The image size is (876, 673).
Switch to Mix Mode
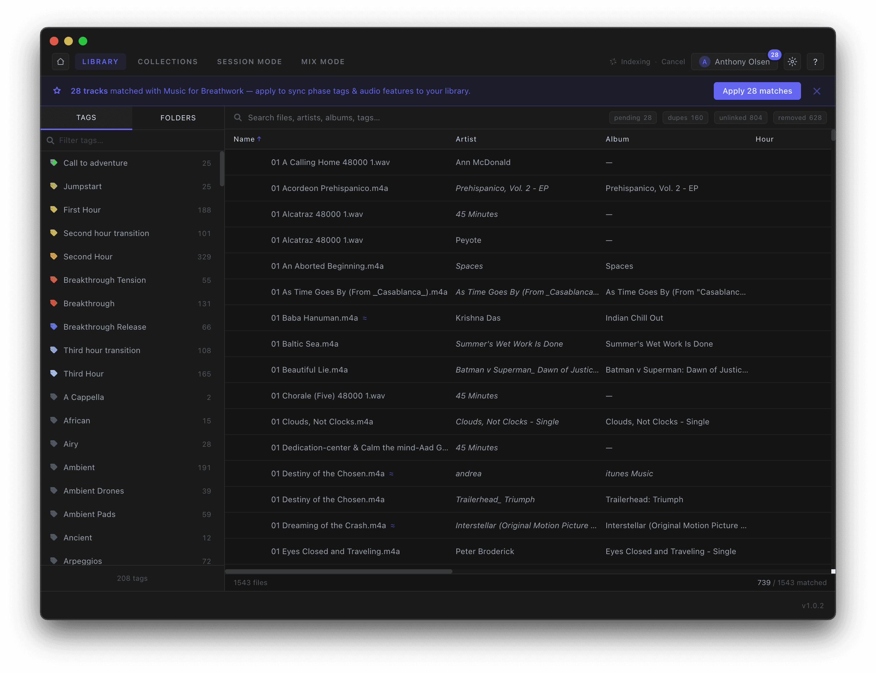click(x=323, y=62)
